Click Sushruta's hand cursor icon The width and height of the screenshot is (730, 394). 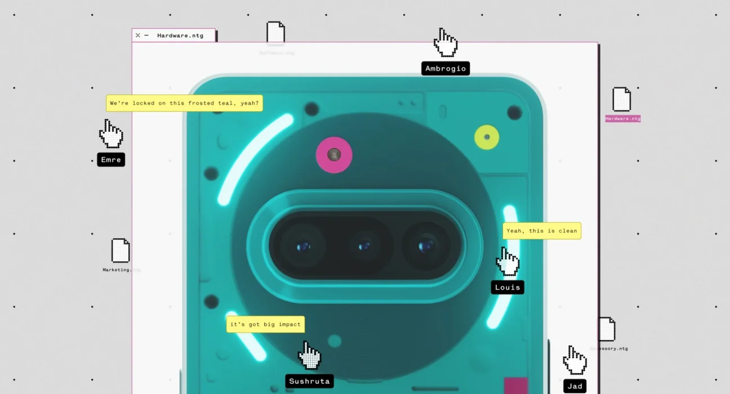tap(309, 356)
